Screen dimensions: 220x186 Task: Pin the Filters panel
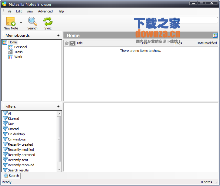click(58, 106)
